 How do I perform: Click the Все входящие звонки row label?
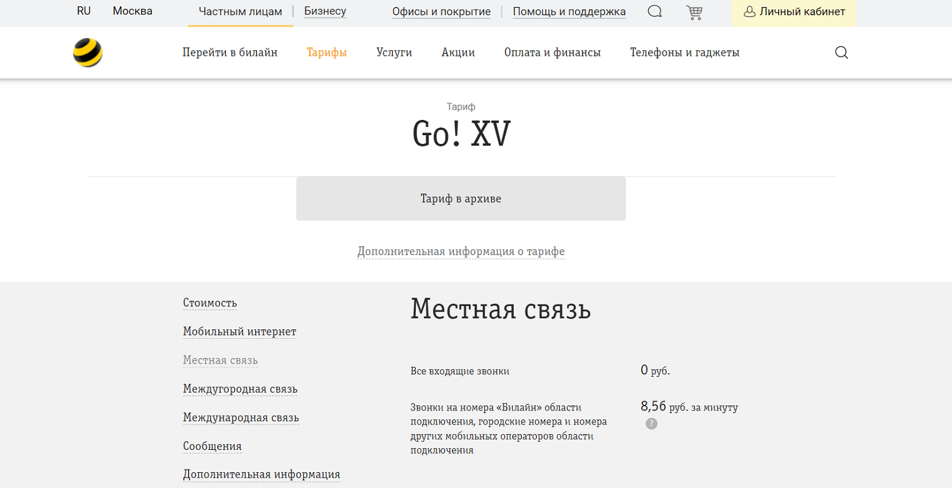tap(460, 371)
